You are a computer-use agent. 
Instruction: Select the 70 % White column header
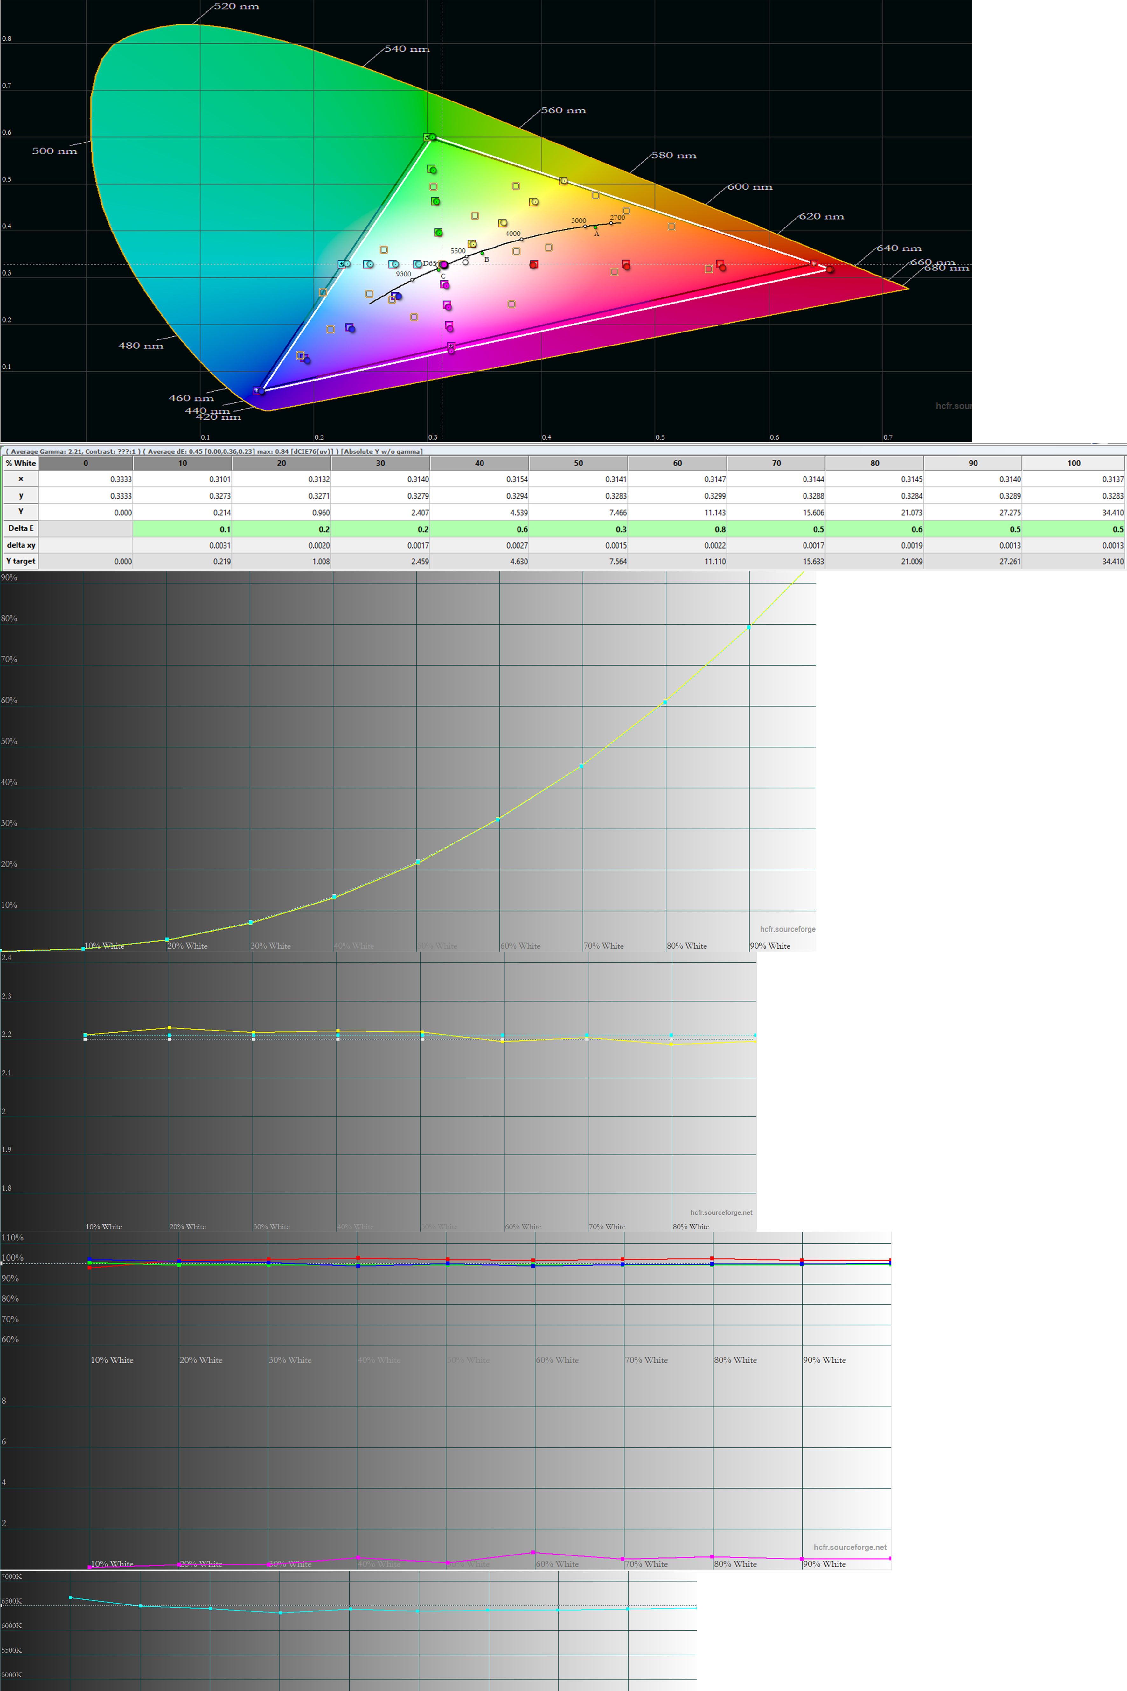point(776,463)
